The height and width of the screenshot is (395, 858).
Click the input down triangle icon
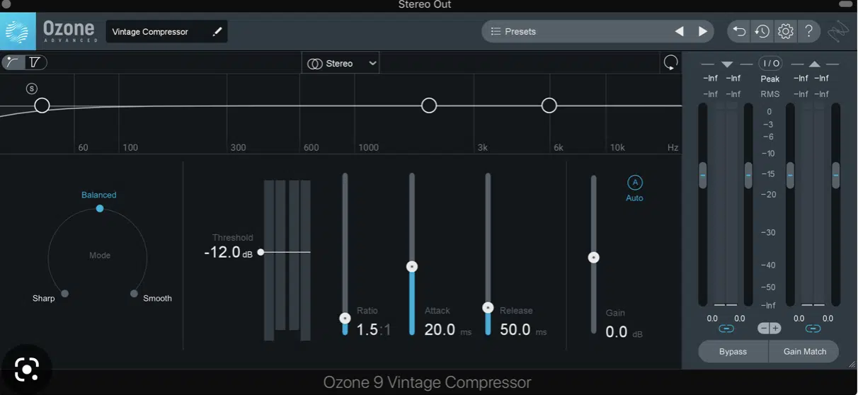click(x=727, y=64)
